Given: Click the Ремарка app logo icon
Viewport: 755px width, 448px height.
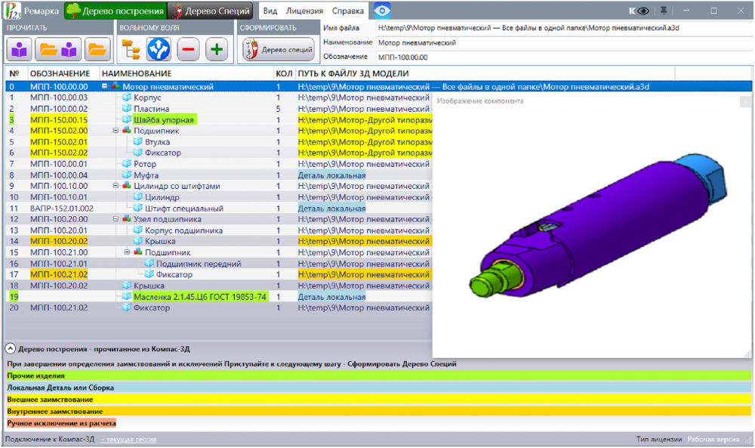Looking at the screenshot, I should tap(12, 10).
